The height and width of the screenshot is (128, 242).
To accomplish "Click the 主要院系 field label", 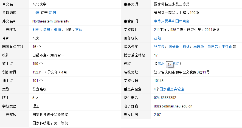I will click(x=9, y=30).
